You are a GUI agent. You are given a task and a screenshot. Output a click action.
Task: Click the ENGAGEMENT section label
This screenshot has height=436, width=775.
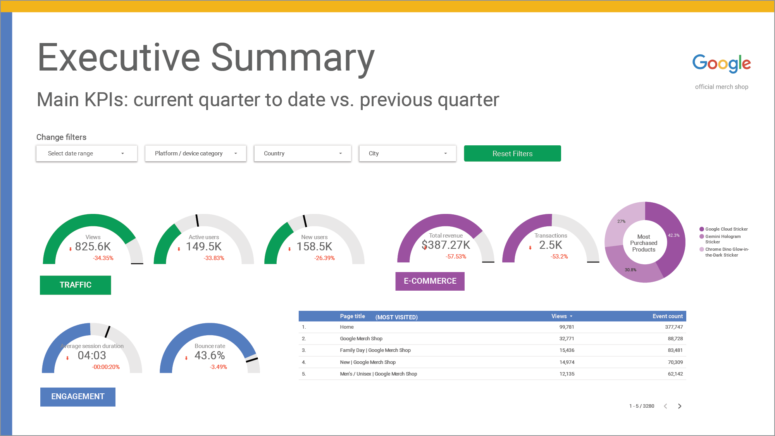[x=77, y=396]
